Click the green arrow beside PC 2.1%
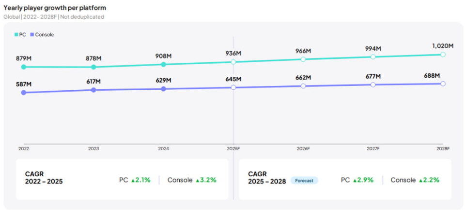Screen dimensions: 465x210 133,181
